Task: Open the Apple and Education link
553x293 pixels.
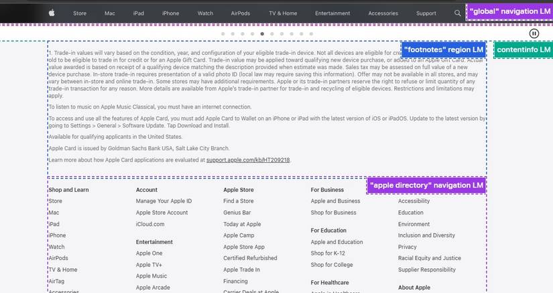Action: point(336,242)
